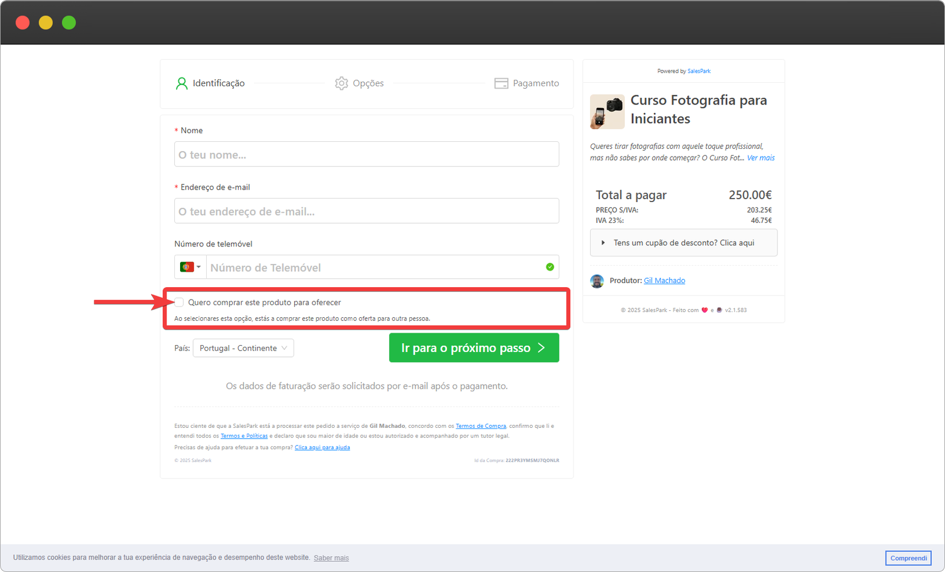Click the Ver mais description link

click(x=761, y=158)
